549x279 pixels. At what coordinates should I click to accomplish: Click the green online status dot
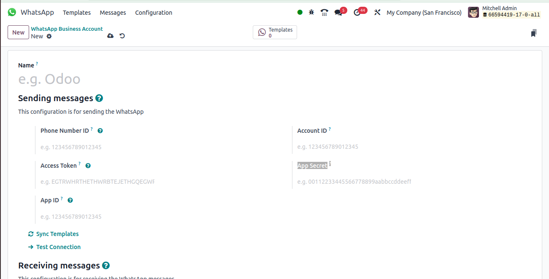[x=300, y=12]
